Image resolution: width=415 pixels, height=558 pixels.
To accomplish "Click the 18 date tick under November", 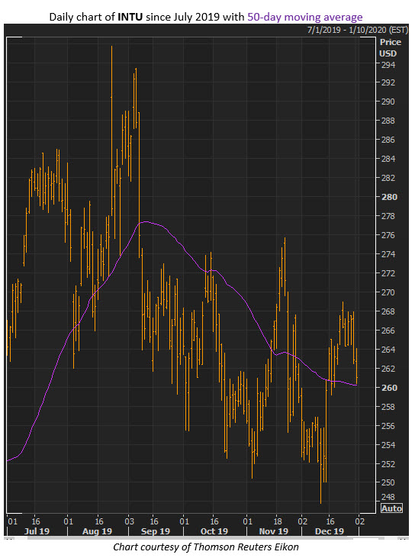I will (278, 521).
